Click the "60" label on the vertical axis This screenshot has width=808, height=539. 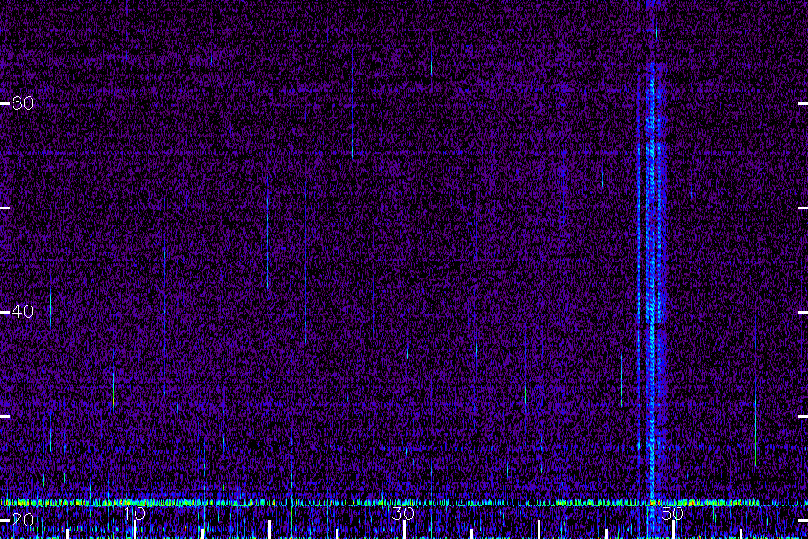22,103
